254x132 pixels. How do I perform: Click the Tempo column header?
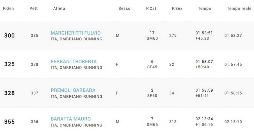(205, 9)
